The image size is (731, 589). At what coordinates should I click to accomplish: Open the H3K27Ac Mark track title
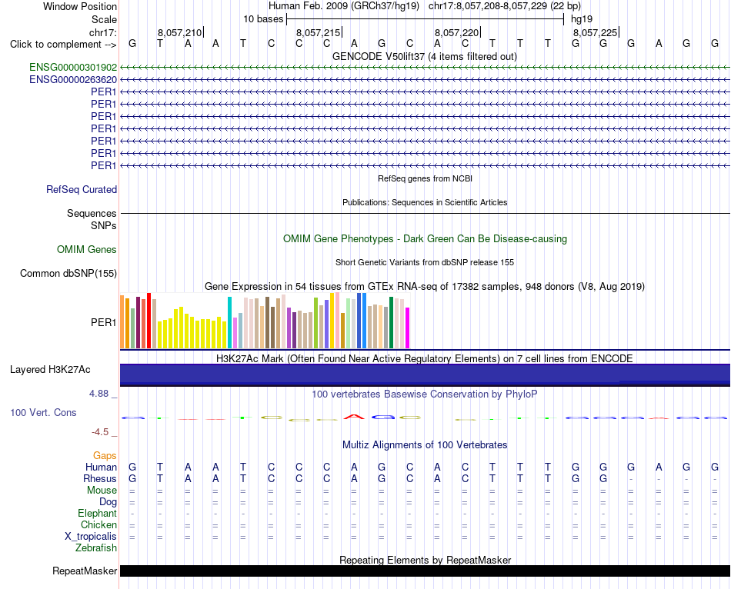[425, 359]
